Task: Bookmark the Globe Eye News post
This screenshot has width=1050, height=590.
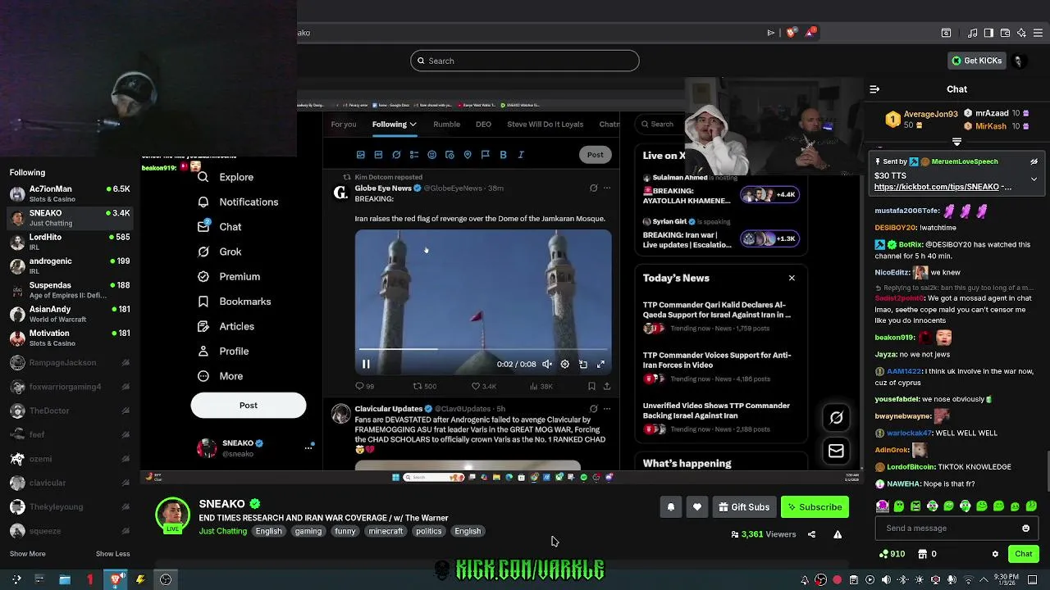Action: [x=591, y=386]
